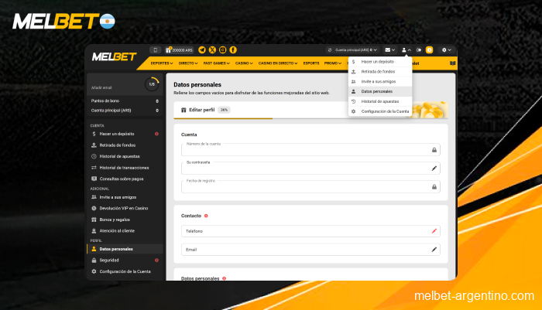542x310 pixels.
Task: Click the book icon in navigation bar
Action: tap(452, 63)
